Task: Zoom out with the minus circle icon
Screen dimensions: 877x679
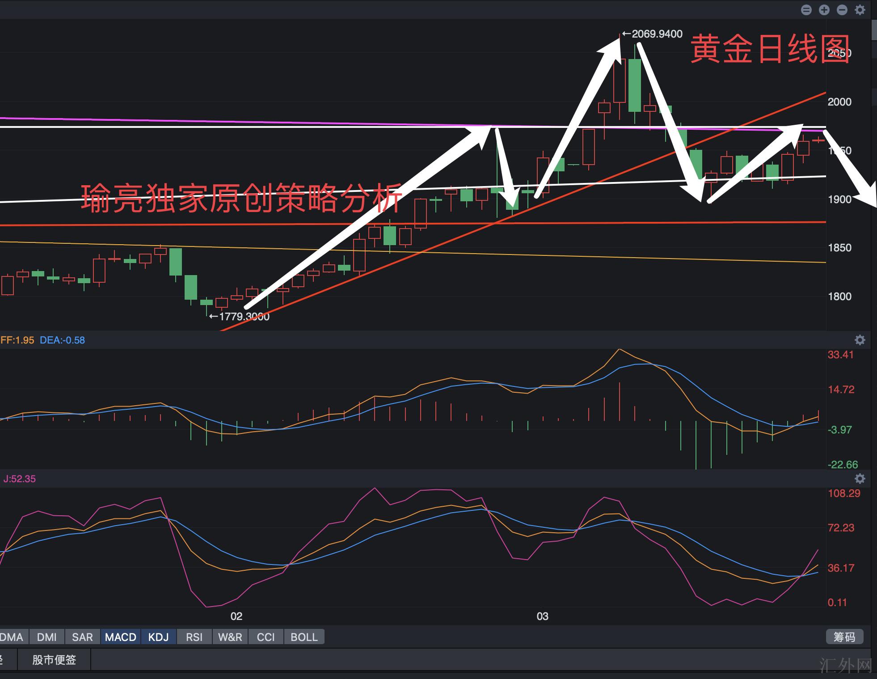Action: [x=842, y=10]
